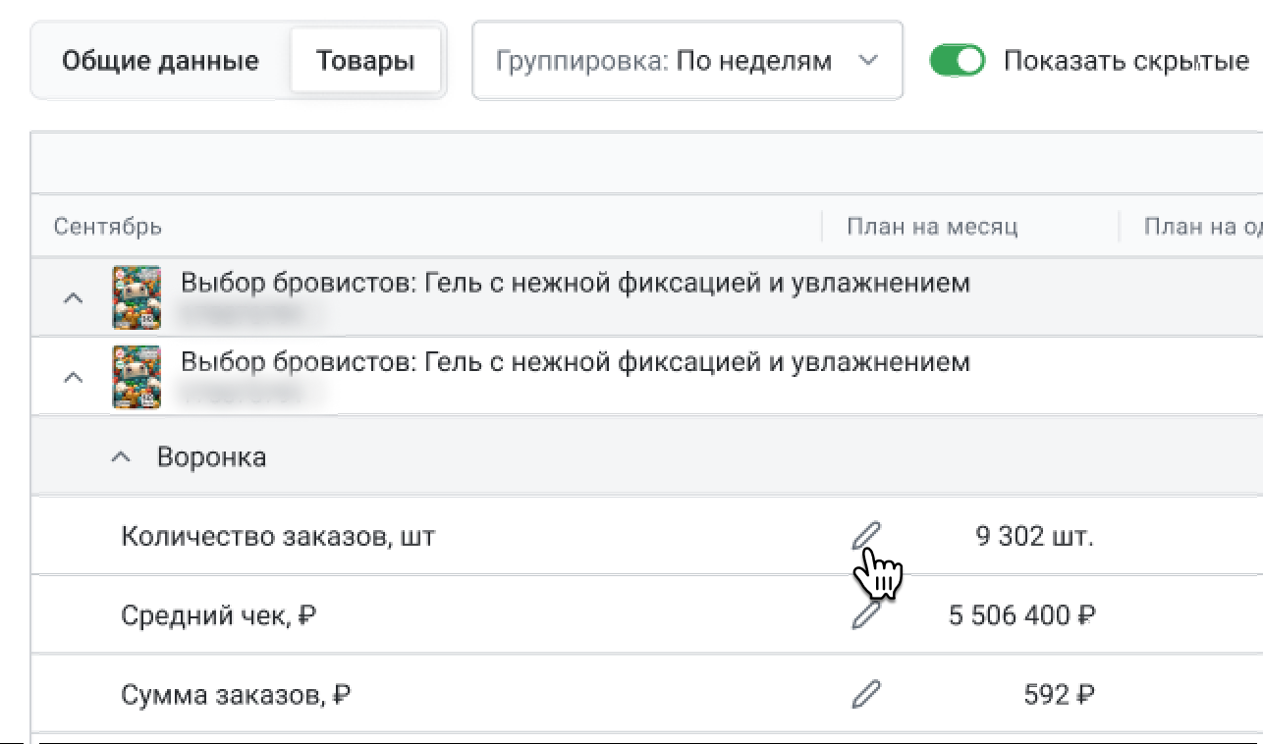Screen dimensions: 1263x744
Task: Select the 5 506 400 ₽ plan value
Action: 1021,616
